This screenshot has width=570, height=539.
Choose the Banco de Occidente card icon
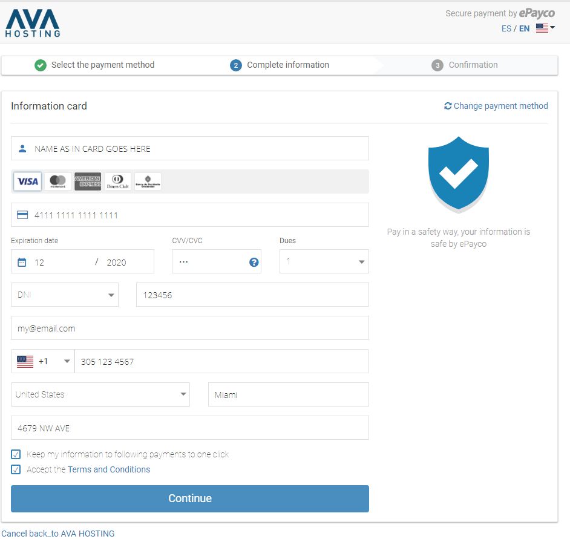[148, 181]
